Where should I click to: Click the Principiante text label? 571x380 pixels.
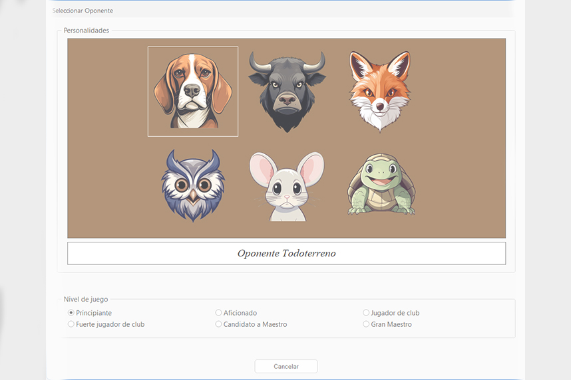pos(94,313)
